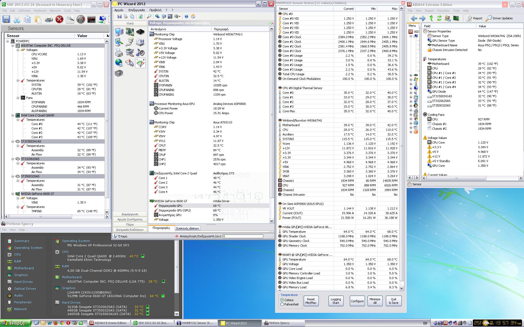
Task: Open the Motherboard section in Speccy sidebar
Action: pyautogui.click(x=24, y=268)
